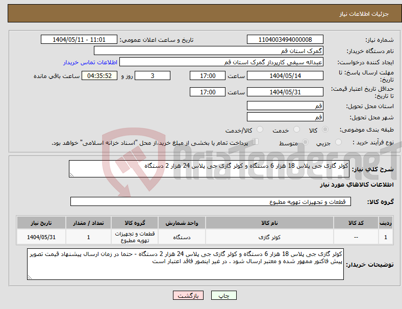Select the کالا radio button
Viewport: 402px width, 309px height.
click(x=325, y=130)
